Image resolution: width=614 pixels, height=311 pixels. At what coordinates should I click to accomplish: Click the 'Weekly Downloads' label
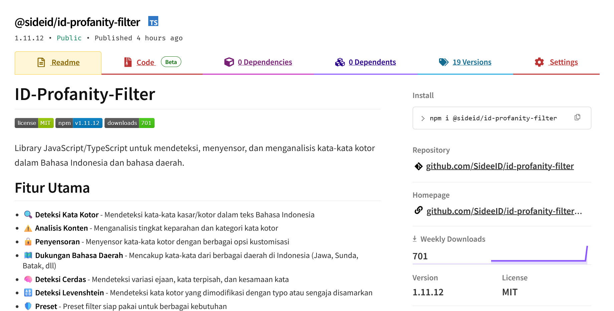click(453, 239)
